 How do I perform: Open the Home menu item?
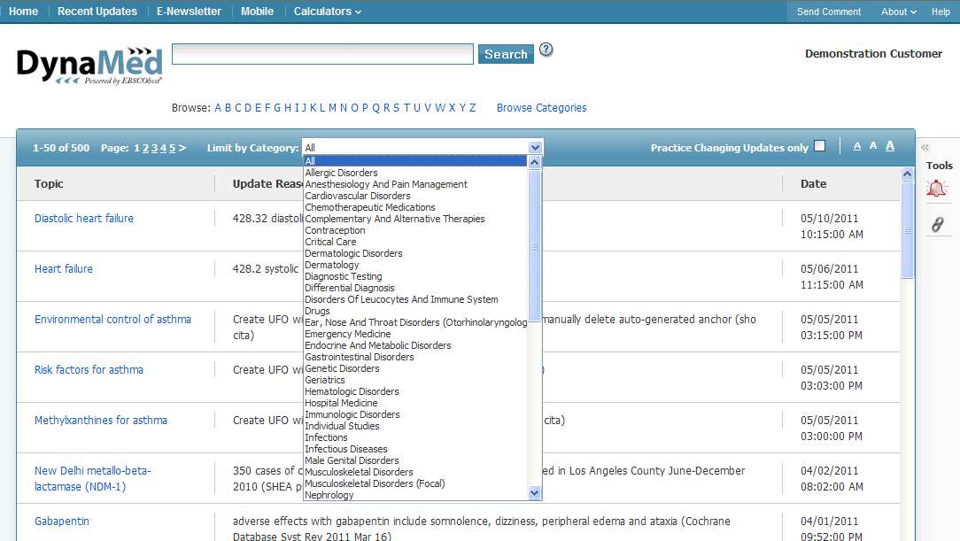click(x=23, y=11)
